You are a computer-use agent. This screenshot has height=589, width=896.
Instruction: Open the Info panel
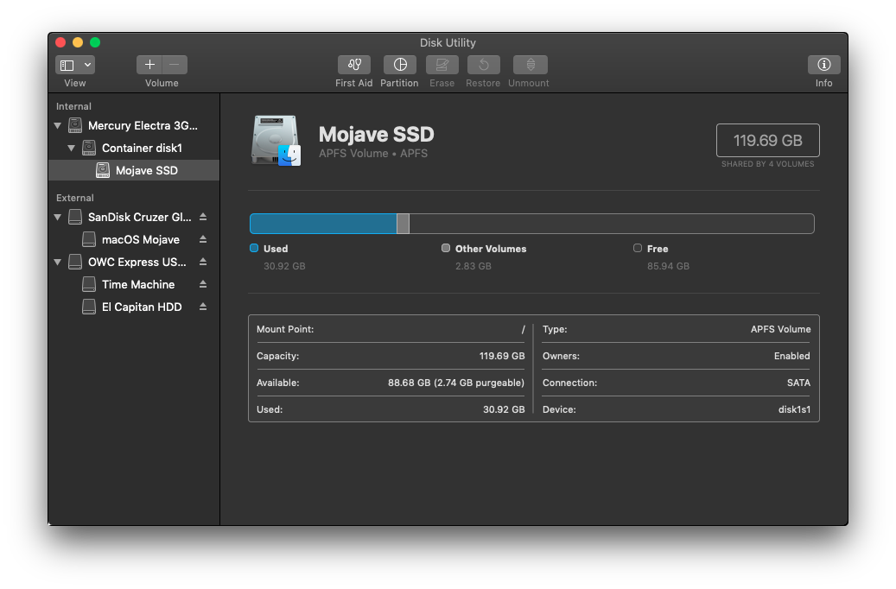823,65
